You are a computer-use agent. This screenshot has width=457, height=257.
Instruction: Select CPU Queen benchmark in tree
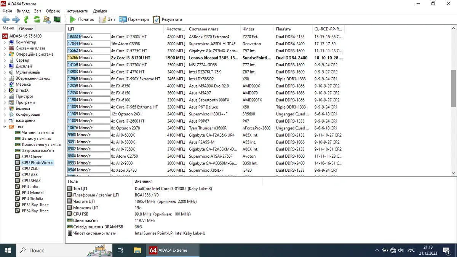(x=32, y=156)
